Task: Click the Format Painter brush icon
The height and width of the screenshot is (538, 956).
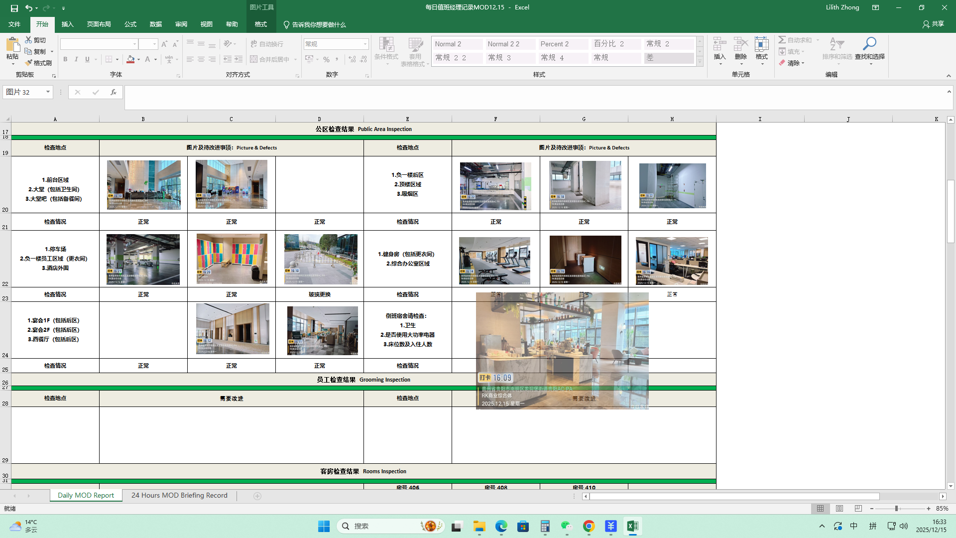Action: click(x=29, y=63)
